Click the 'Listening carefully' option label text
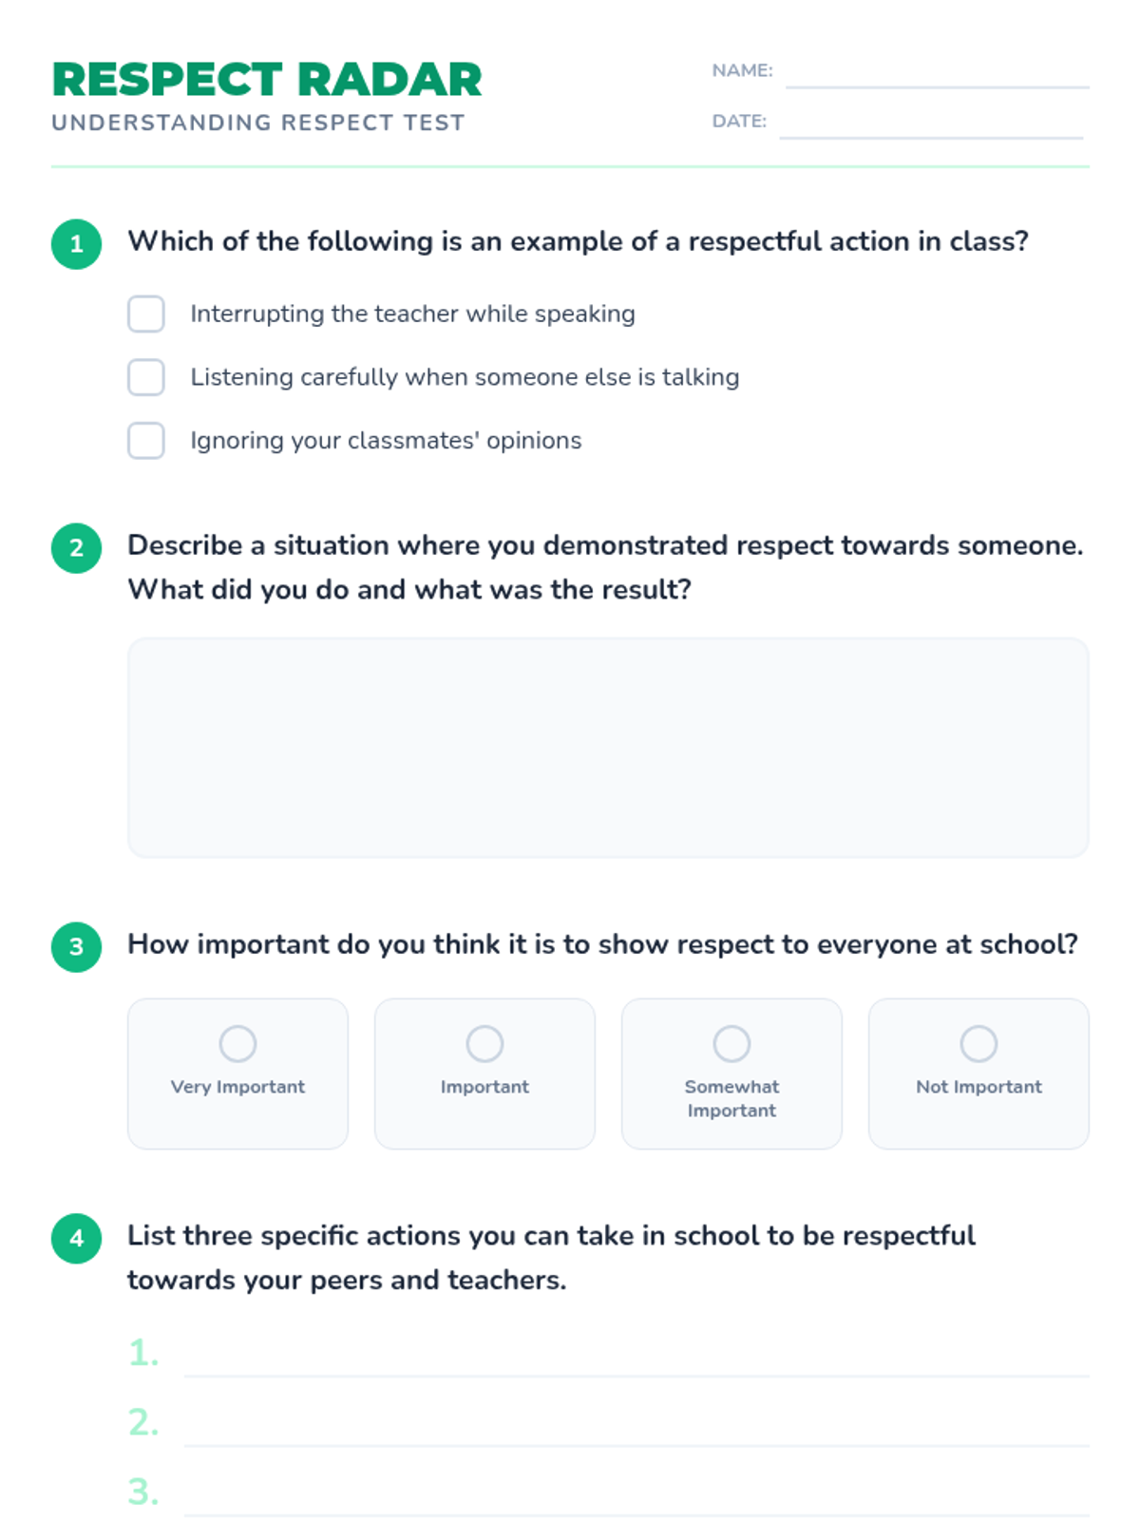The height and width of the screenshot is (1520, 1140). click(465, 377)
